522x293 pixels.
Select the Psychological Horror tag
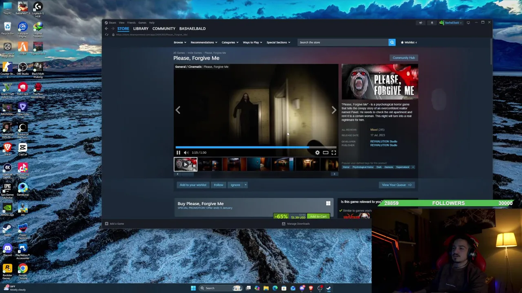pyautogui.click(x=363, y=167)
